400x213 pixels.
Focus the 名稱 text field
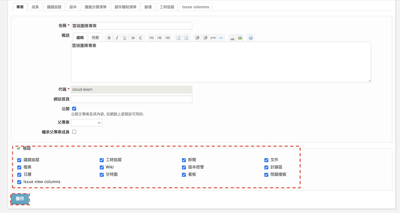point(131,26)
